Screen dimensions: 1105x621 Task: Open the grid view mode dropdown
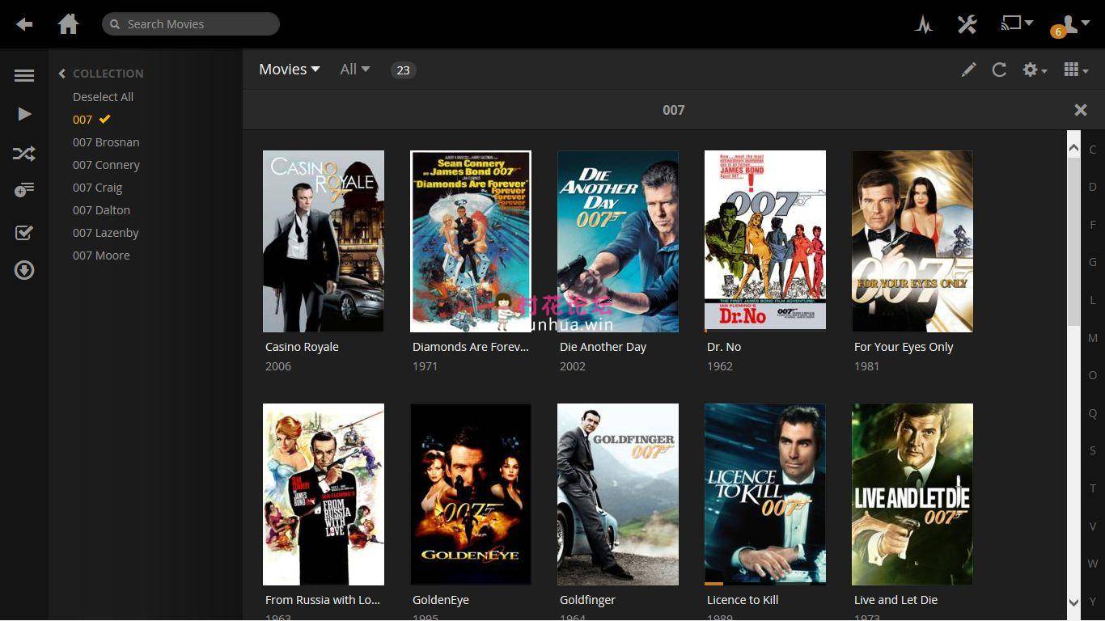[1076, 70]
